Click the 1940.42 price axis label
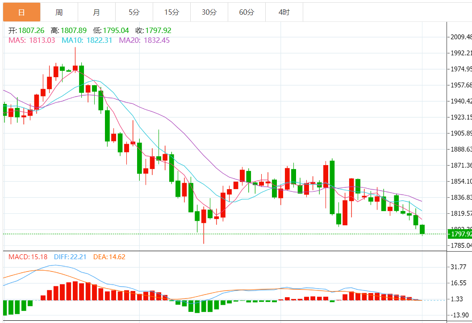This screenshot has height=323, width=472. (x=461, y=101)
